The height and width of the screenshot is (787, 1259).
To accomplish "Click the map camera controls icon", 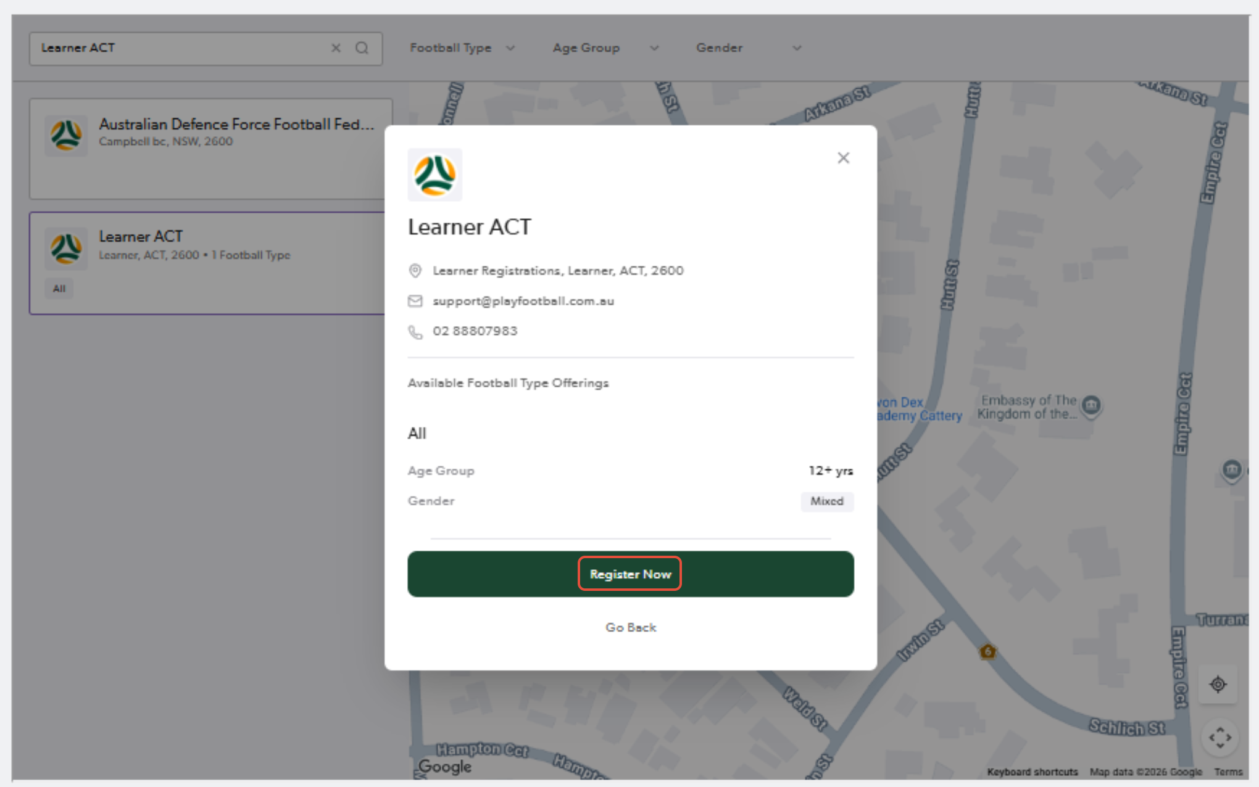I will click(x=1220, y=737).
